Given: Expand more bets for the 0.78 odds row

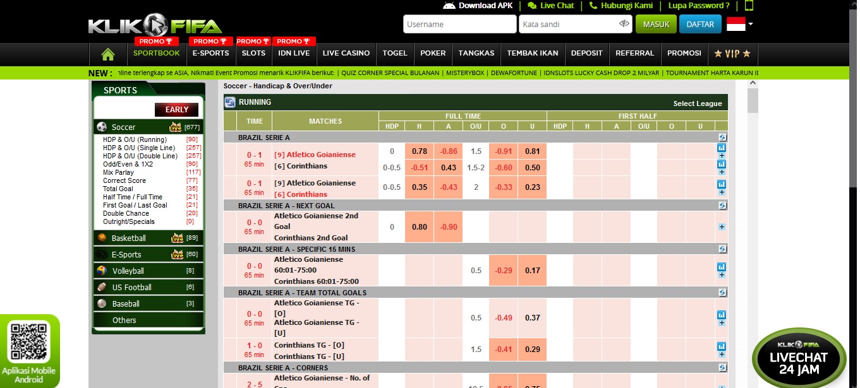Looking at the screenshot, I should pos(722,155).
